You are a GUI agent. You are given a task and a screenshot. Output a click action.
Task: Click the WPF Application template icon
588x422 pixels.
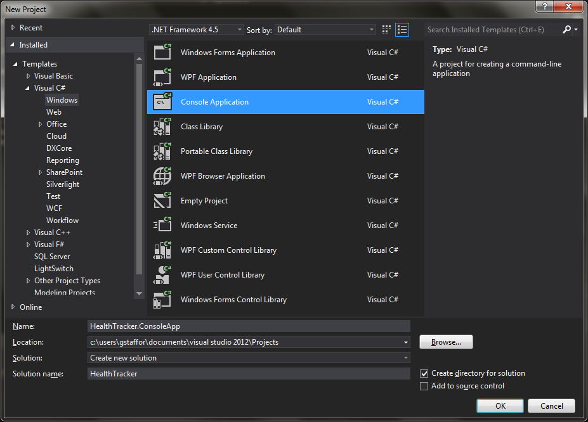[162, 77]
